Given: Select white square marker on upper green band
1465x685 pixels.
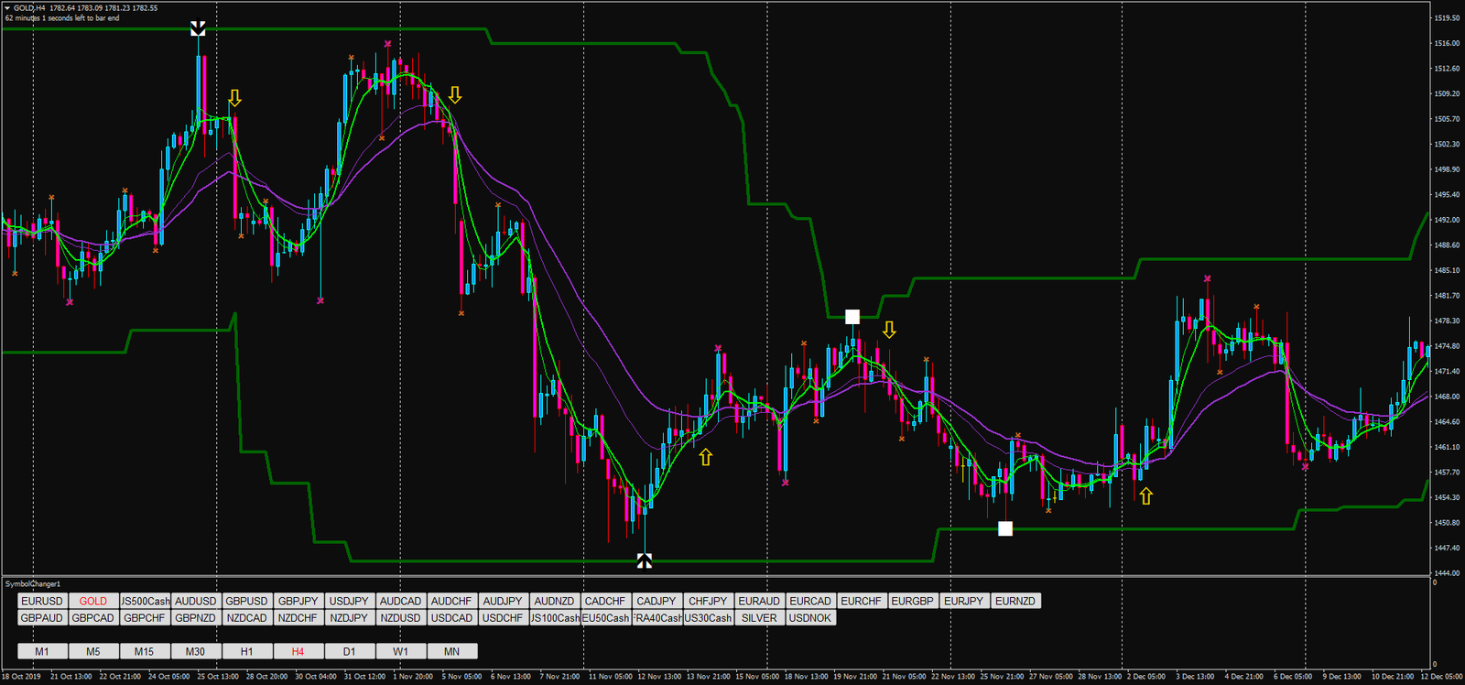Looking at the screenshot, I should [x=852, y=317].
